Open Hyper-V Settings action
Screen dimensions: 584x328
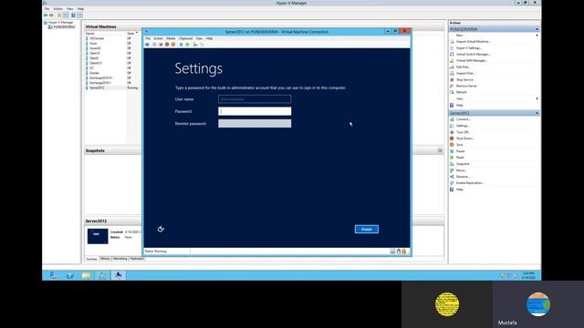[469, 48]
